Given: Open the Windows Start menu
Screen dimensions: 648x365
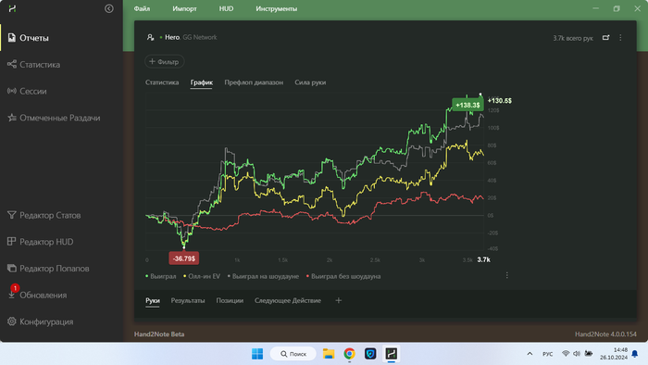Looking at the screenshot, I should coord(257,354).
